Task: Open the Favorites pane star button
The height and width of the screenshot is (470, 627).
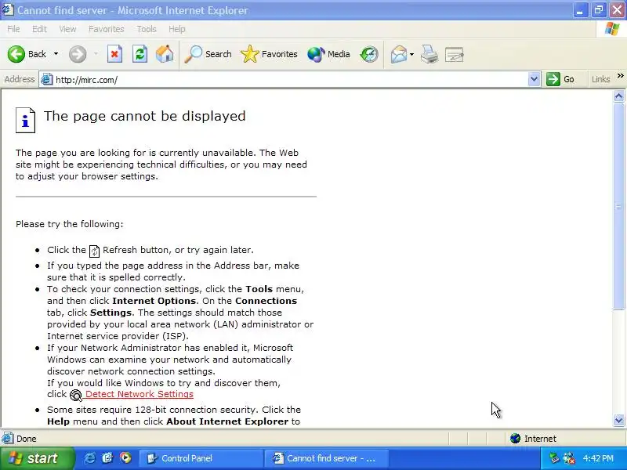Action: tap(269, 54)
